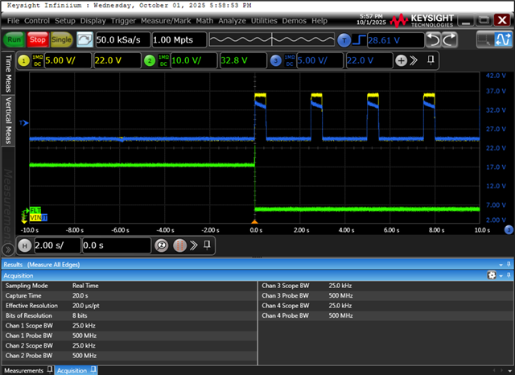This screenshot has width=515, height=375.
Task: Click the pin icon in horizontal toolbar
Action: [x=207, y=245]
